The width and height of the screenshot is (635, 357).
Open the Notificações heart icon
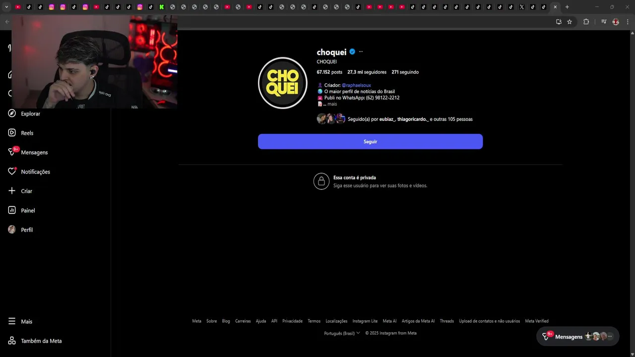(12, 172)
